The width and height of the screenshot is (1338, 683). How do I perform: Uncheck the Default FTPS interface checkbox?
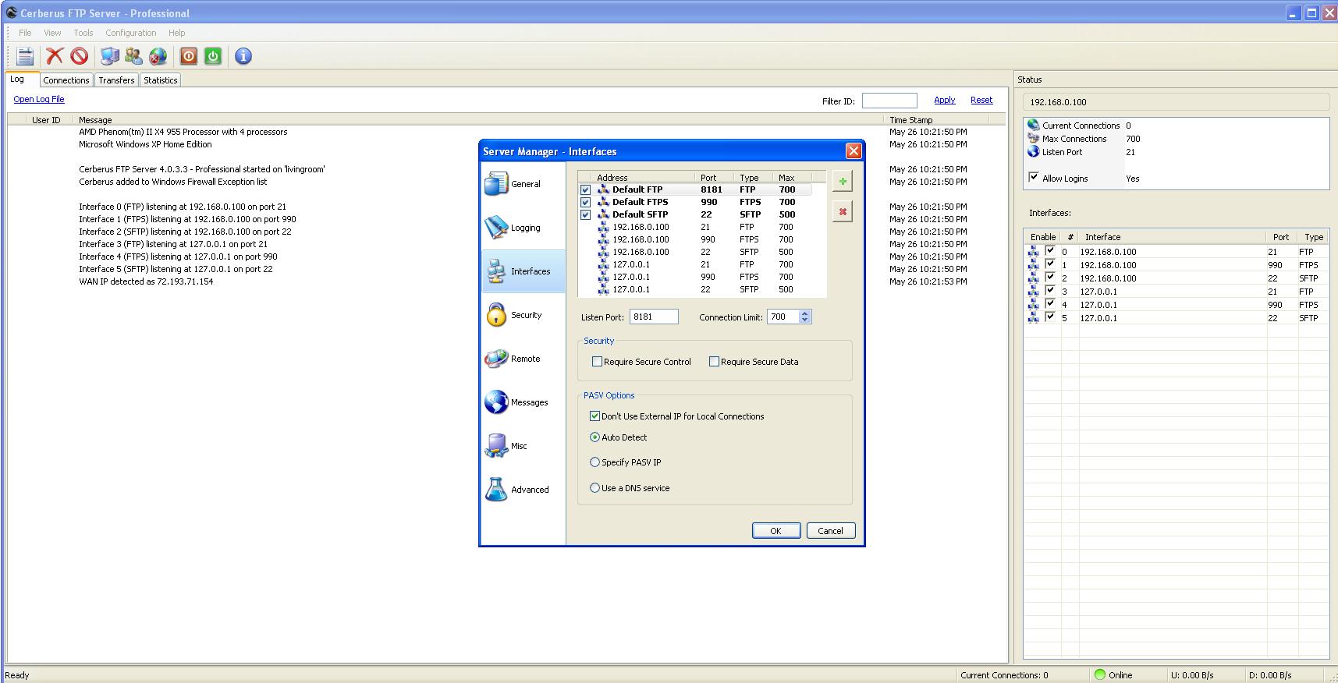(585, 203)
